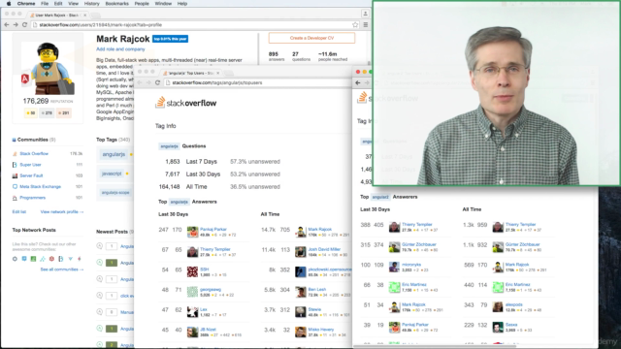Click alexpods avatar in angular2 window

click(498, 307)
